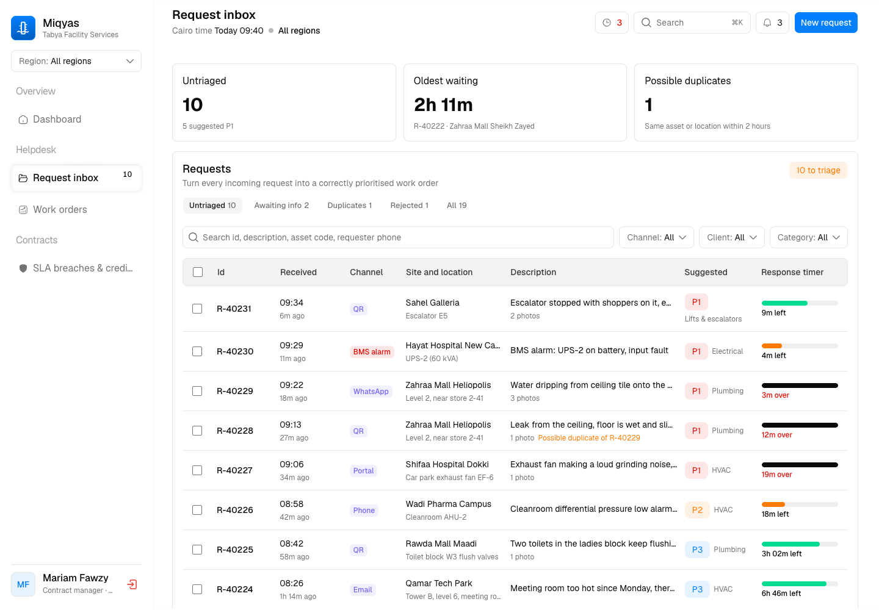The height and width of the screenshot is (610, 879).
Task: Click the 10 to triage badge
Action: [819, 170]
